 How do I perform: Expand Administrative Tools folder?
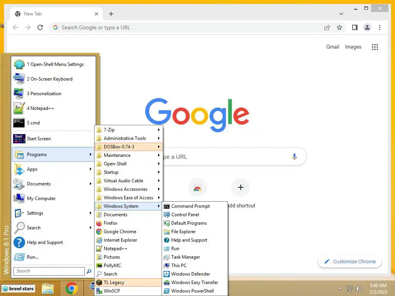click(x=128, y=138)
